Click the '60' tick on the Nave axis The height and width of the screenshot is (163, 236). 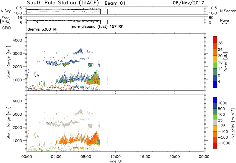(x=211, y=18)
